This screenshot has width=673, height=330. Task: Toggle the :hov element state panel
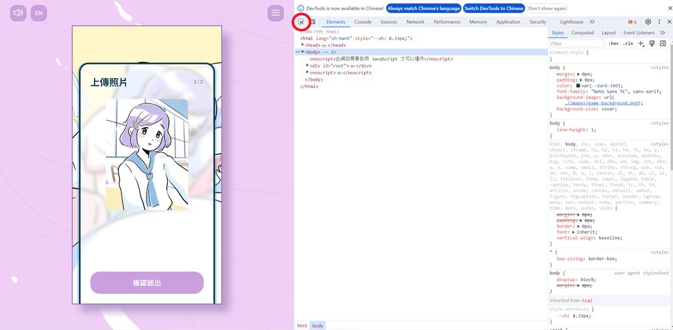point(613,43)
